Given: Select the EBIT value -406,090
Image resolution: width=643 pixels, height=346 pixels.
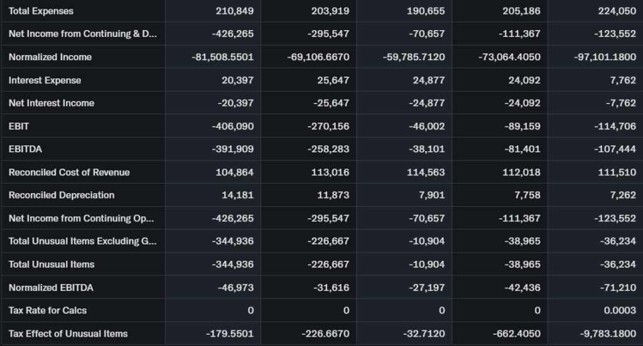Looking at the screenshot, I should pyautogui.click(x=232, y=126).
